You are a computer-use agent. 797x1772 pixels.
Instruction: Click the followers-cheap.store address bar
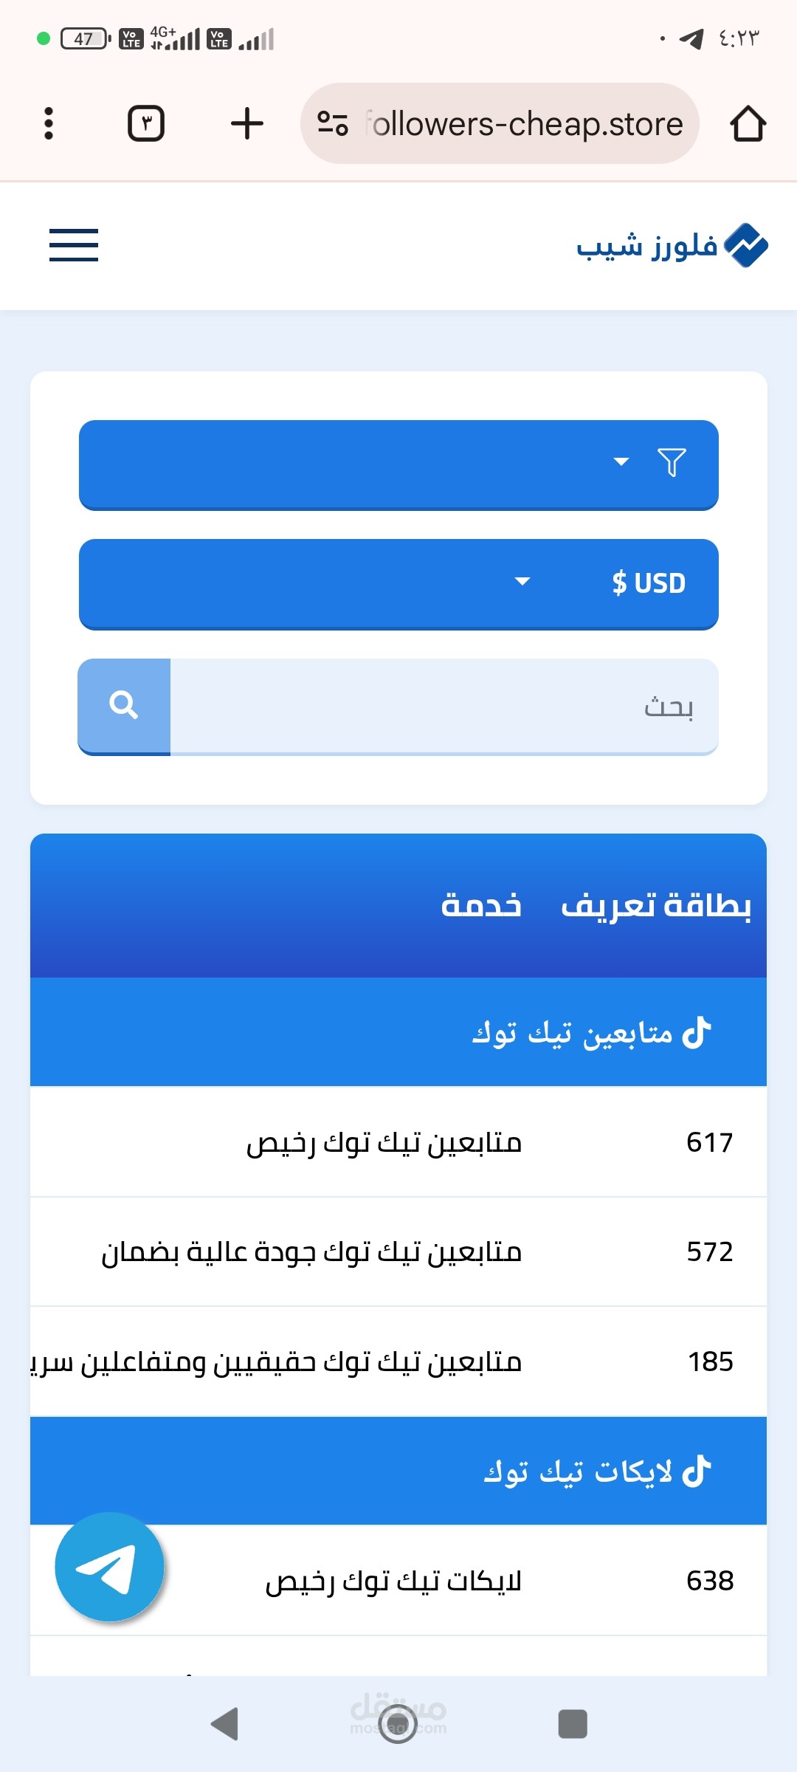(524, 123)
